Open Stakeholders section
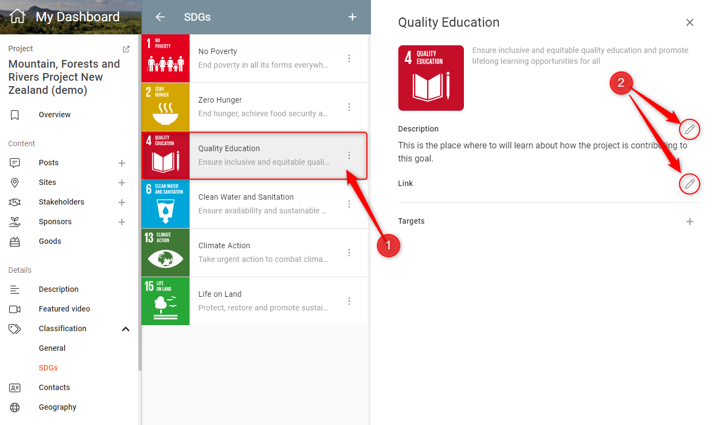Screen dimensions: 724x425 click(61, 202)
